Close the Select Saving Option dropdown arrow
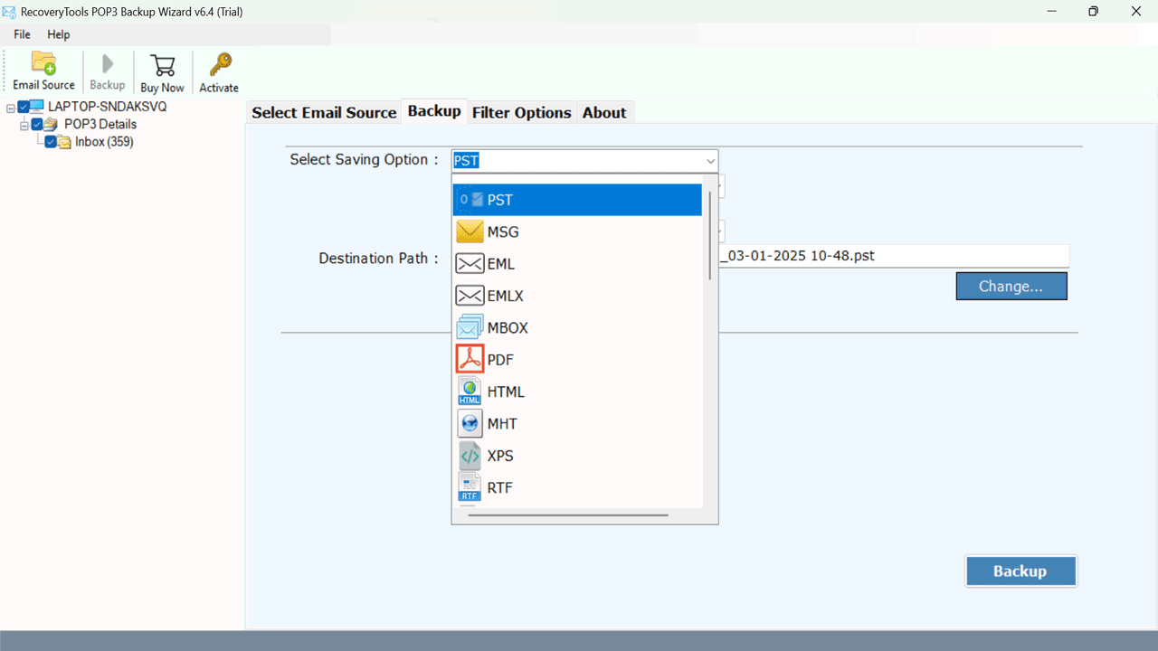This screenshot has height=651, width=1158. pyautogui.click(x=710, y=161)
